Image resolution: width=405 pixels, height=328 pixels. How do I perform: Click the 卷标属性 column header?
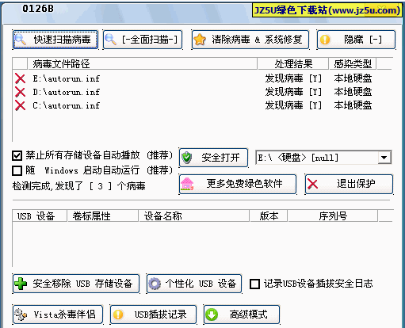pos(103,216)
